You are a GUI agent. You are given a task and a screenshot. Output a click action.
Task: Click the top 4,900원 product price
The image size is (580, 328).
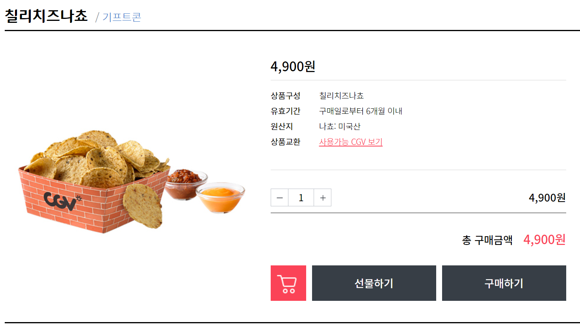(x=293, y=66)
